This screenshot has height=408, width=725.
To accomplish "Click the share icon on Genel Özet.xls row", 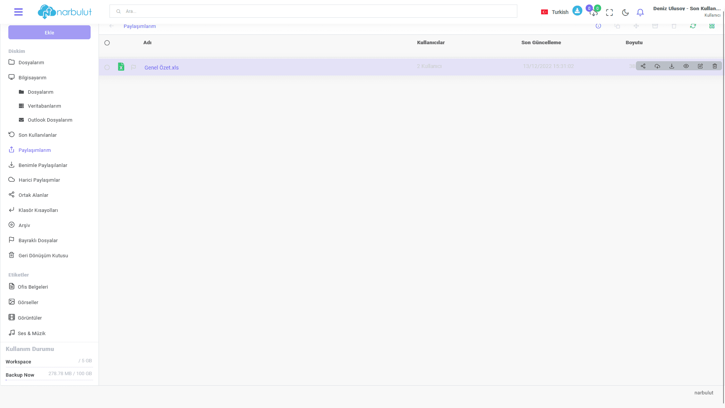I will [643, 66].
